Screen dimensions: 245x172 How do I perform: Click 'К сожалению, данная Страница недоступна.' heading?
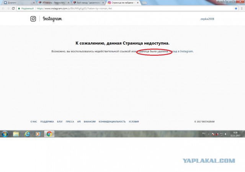[122, 43]
